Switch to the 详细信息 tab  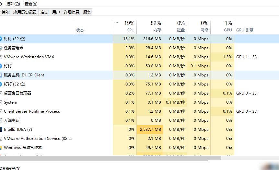tap(72, 12)
